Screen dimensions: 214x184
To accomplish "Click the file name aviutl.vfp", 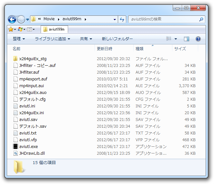I will click(28, 140).
